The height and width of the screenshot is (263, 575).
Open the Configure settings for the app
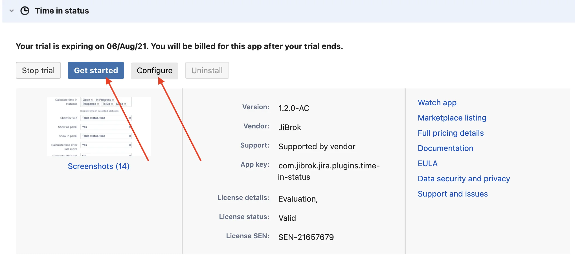(x=155, y=70)
